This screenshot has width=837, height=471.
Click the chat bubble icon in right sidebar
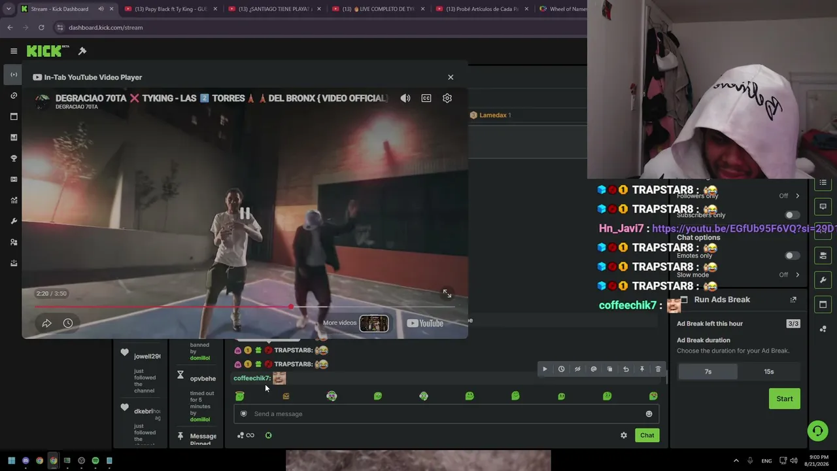click(823, 207)
